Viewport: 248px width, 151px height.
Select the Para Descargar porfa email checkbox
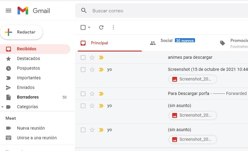click(83, 94)
